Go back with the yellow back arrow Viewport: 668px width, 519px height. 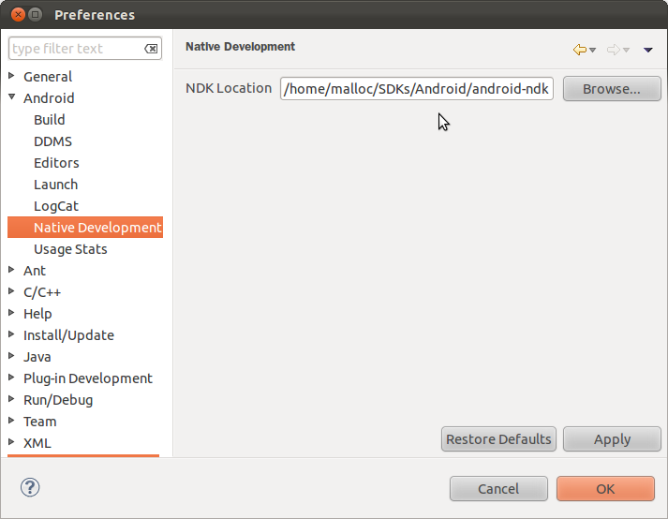(x=579, y=50)
